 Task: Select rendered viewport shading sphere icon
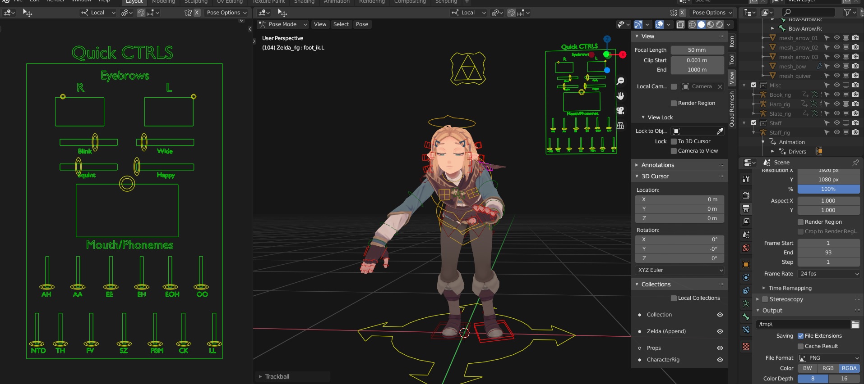click(x=720, y=25)
